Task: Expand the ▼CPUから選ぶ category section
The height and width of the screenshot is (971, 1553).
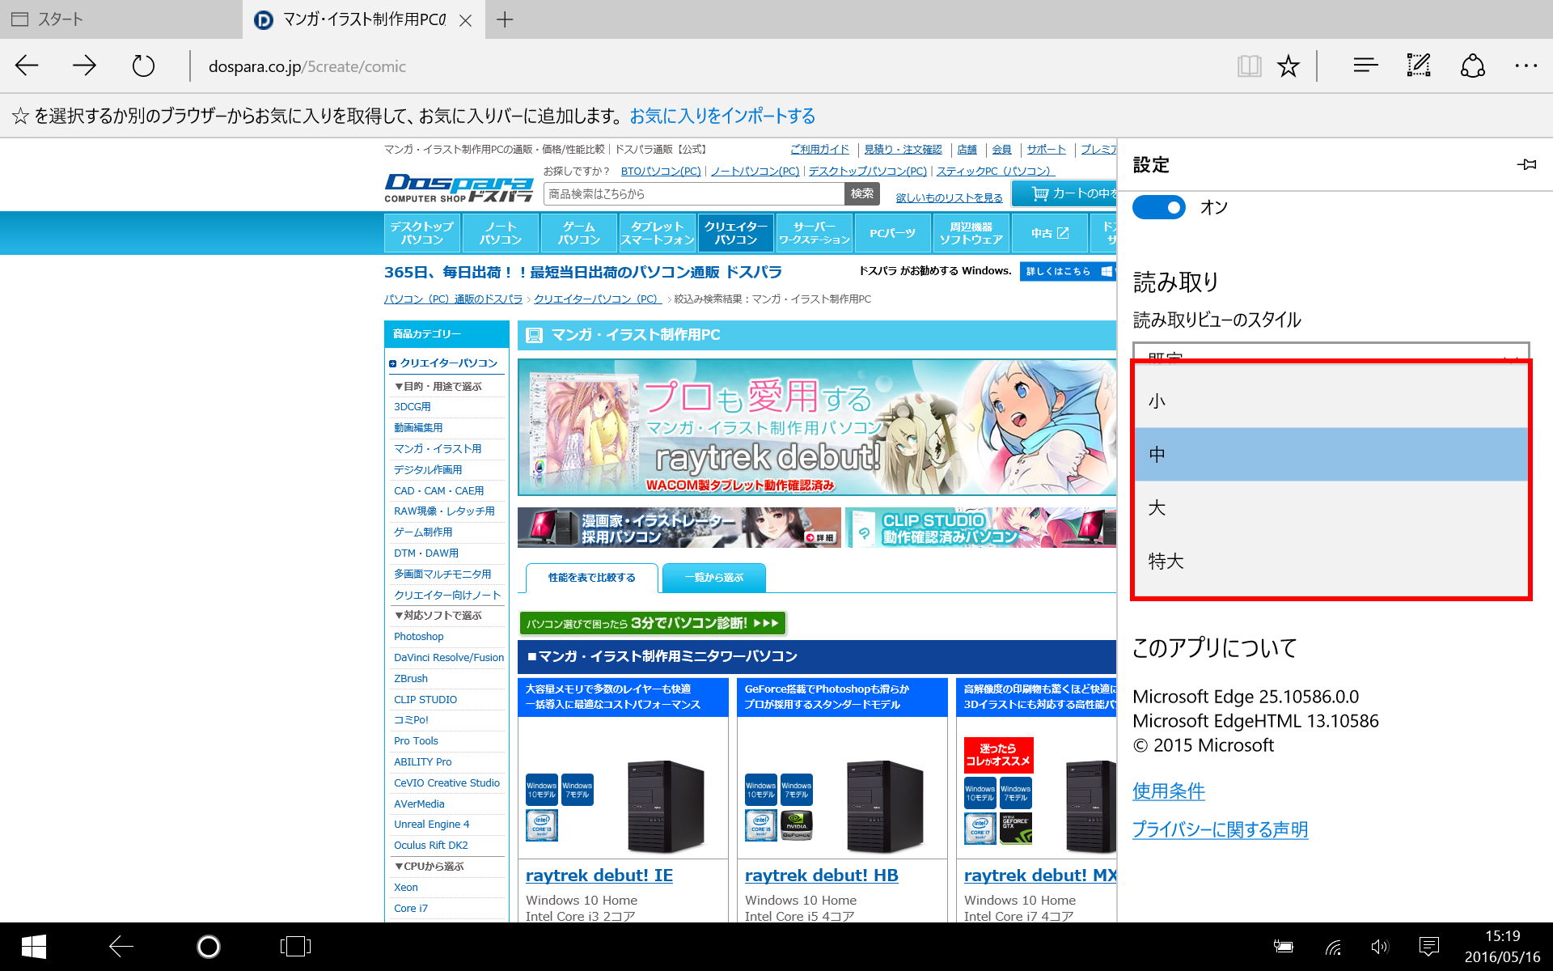Action: (429, 867)
